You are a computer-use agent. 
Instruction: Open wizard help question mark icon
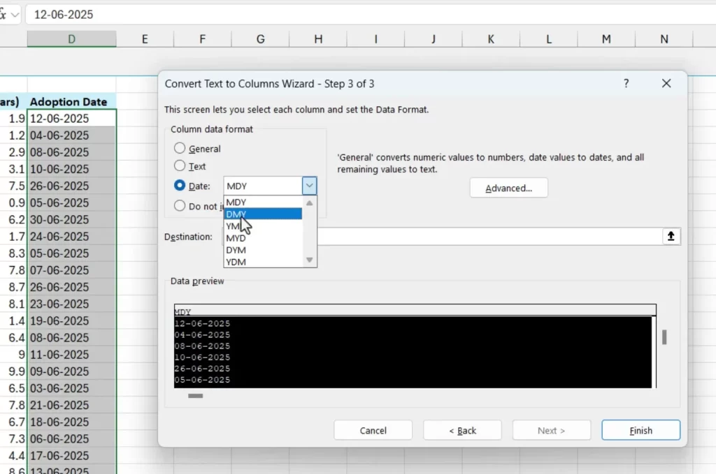pos(626,83)
